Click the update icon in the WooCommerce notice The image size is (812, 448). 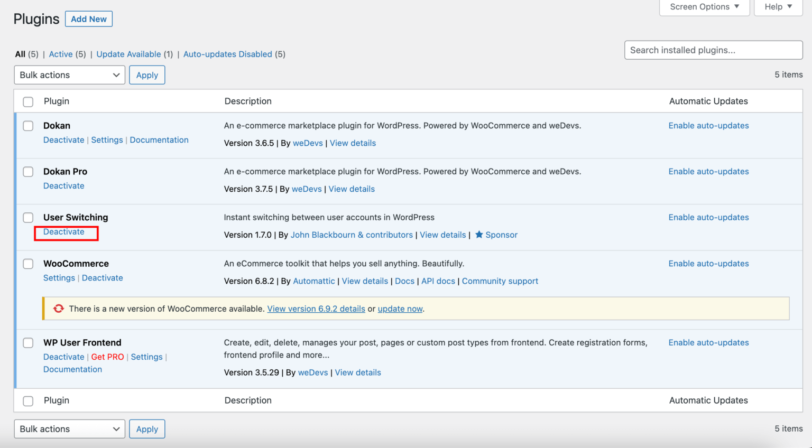click(x=58, y=308)
